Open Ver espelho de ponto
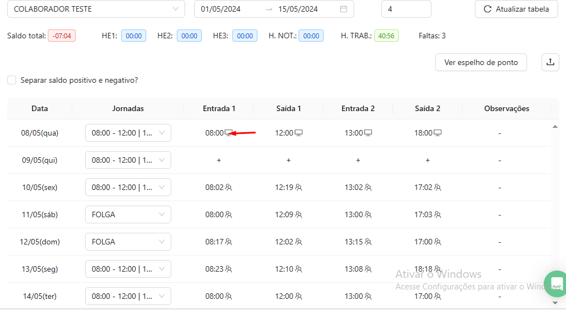566x310 pixels. 481,62
